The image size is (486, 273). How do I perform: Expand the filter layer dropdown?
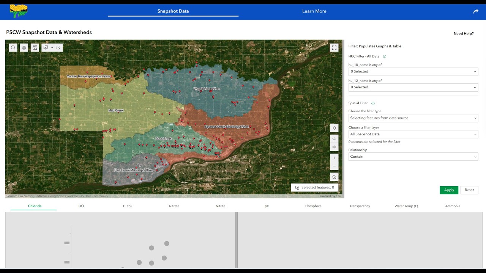[413, 134]
